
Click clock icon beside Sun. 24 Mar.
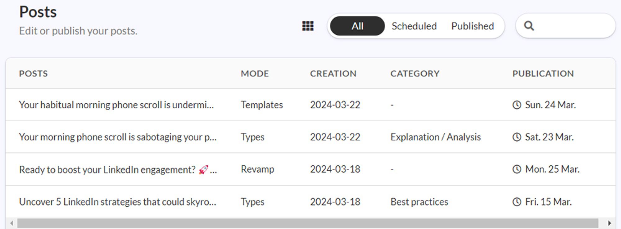click(517, 105)
